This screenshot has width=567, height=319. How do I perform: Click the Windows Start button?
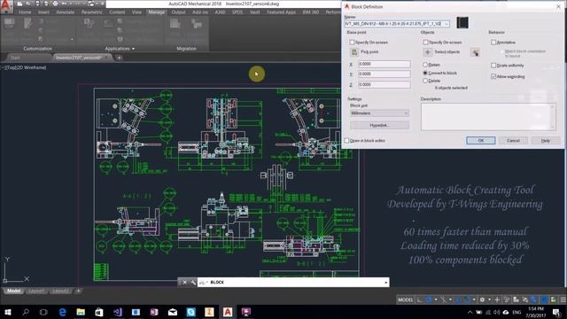click(x=7, y=312)
